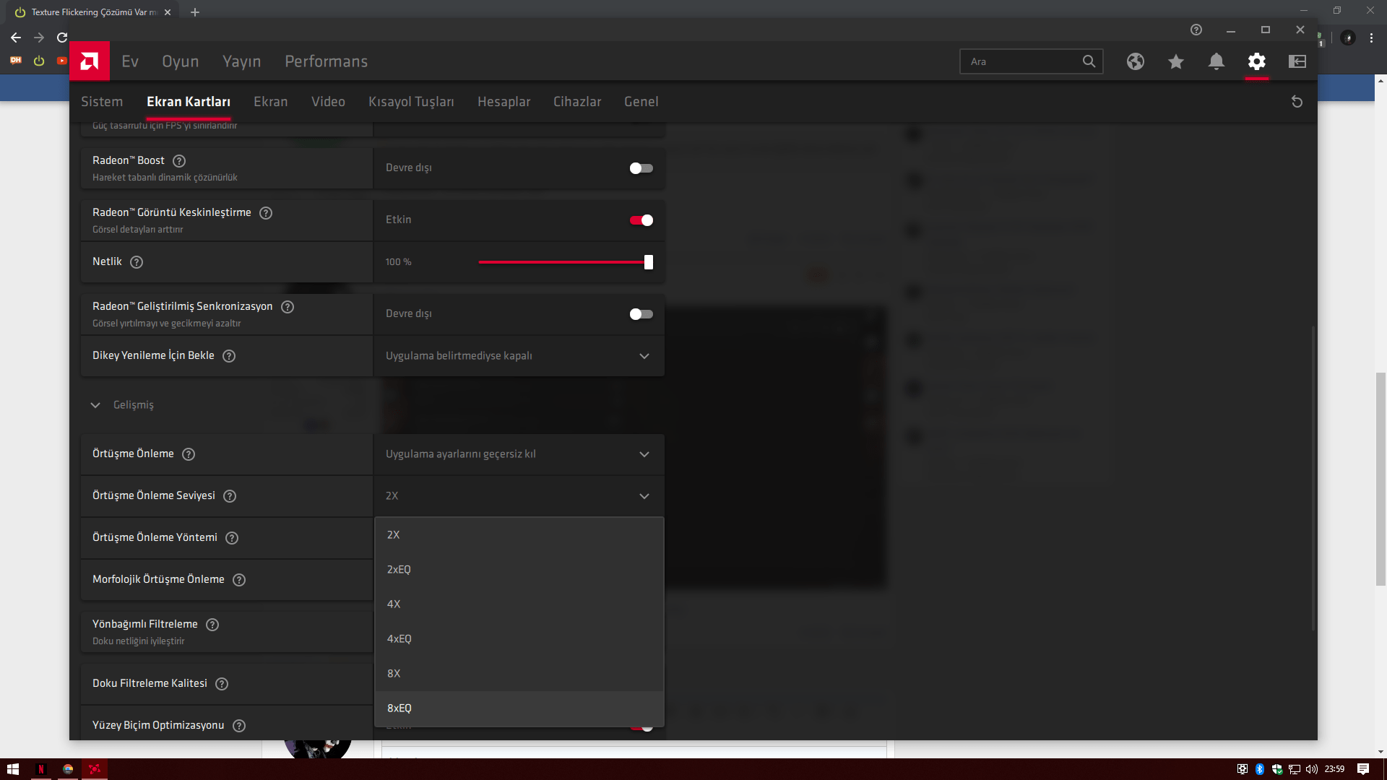The image size is (1387, 780).
Task: Enable the Radeon Boost toggle
Action: [641, 168]
